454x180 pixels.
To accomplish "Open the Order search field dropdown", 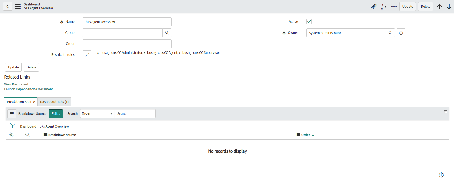I will (x=97, y=113).
